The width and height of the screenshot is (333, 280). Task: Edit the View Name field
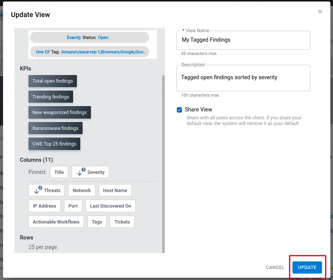[x=243, y=40]
